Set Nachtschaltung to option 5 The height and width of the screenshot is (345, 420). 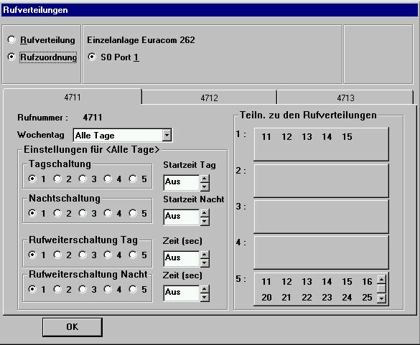pos(133,213)
